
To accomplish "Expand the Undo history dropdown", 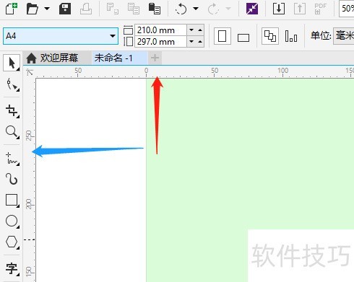I will pyautogui.click(x=196, y=9).
